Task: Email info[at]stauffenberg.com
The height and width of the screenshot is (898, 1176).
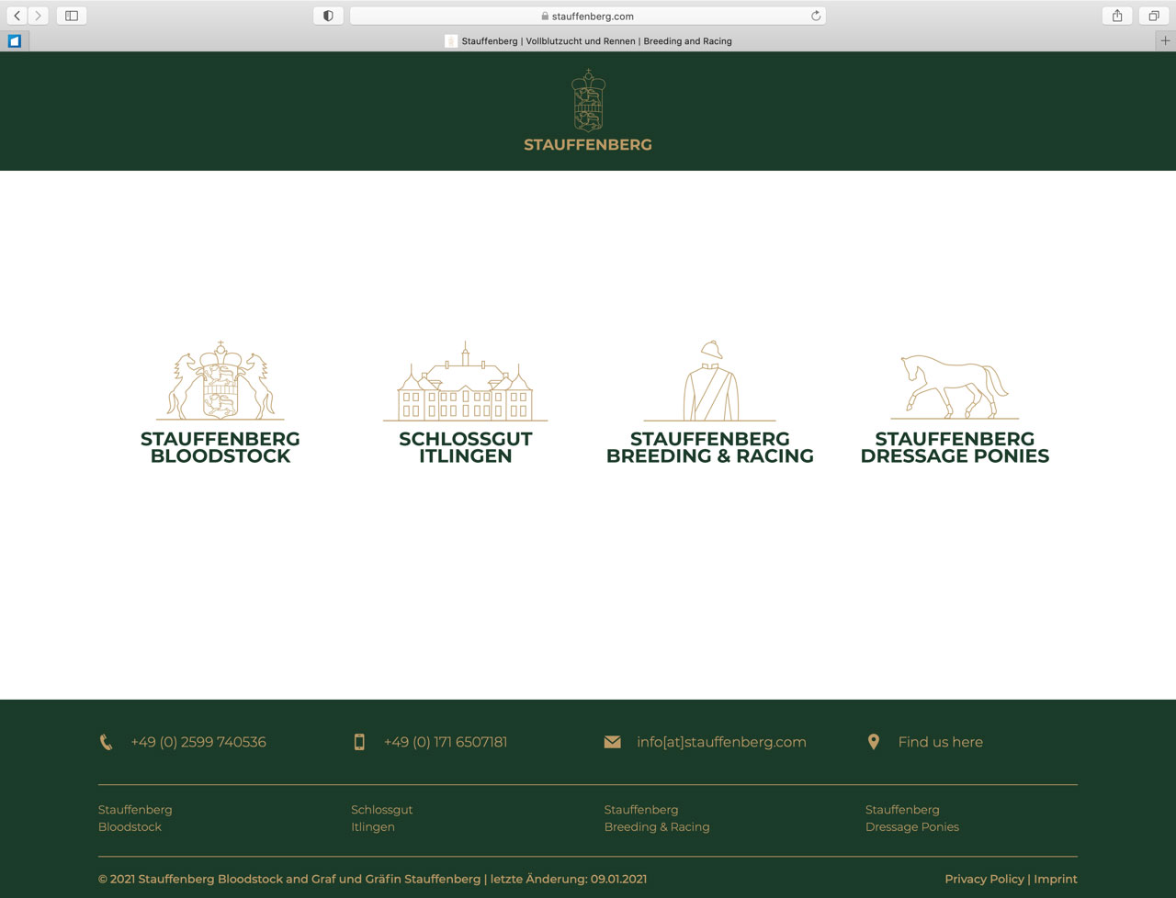Action: (x=721, y=742)
